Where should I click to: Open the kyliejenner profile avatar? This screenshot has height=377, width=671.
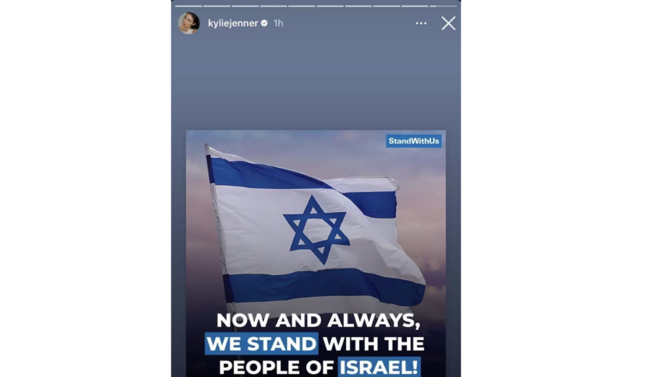189,23
